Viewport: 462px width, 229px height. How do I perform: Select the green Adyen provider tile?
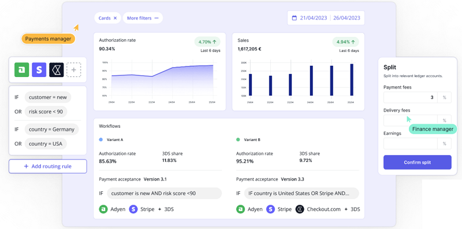22,69
